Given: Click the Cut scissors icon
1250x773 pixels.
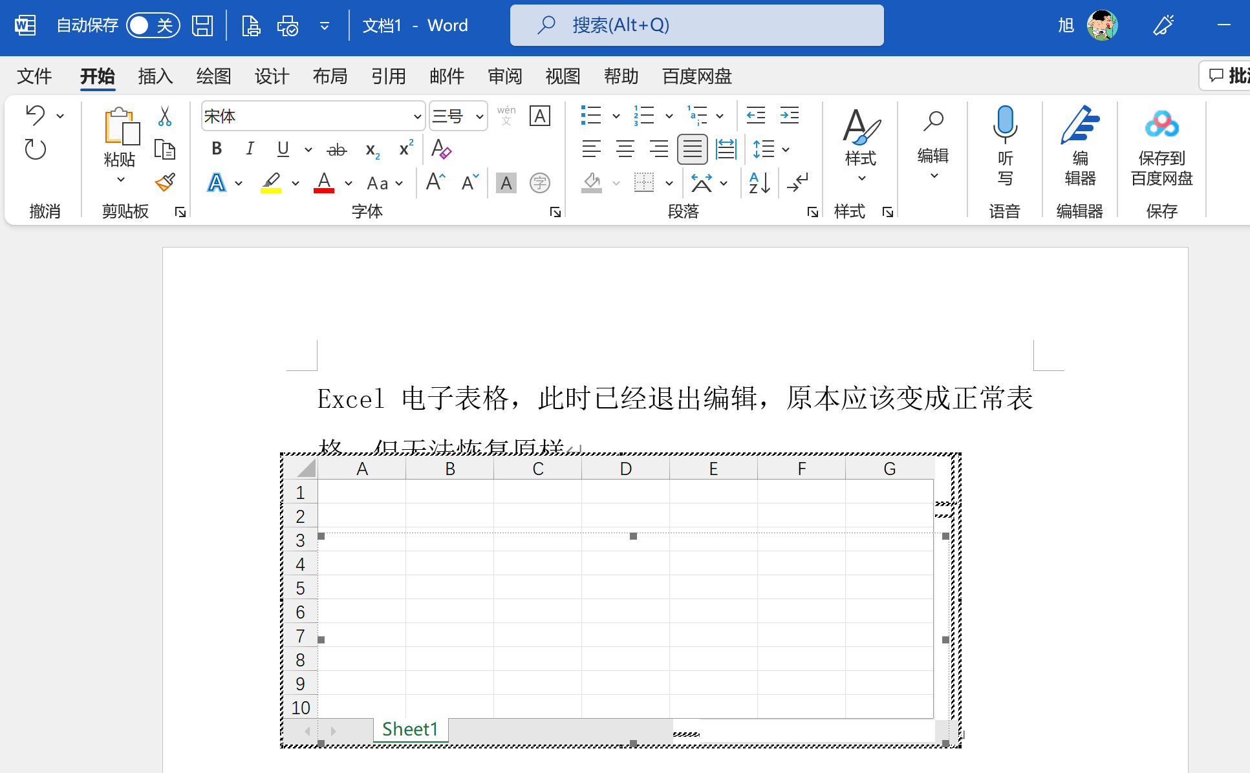Looking at the screenshot, I should pyautogui.click(x=165, y=116).
